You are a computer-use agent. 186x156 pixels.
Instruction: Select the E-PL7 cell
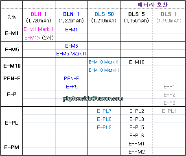[x=104, y=111]
